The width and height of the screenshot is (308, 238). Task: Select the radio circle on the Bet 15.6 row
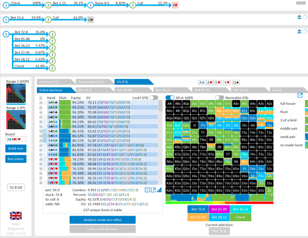304,17
